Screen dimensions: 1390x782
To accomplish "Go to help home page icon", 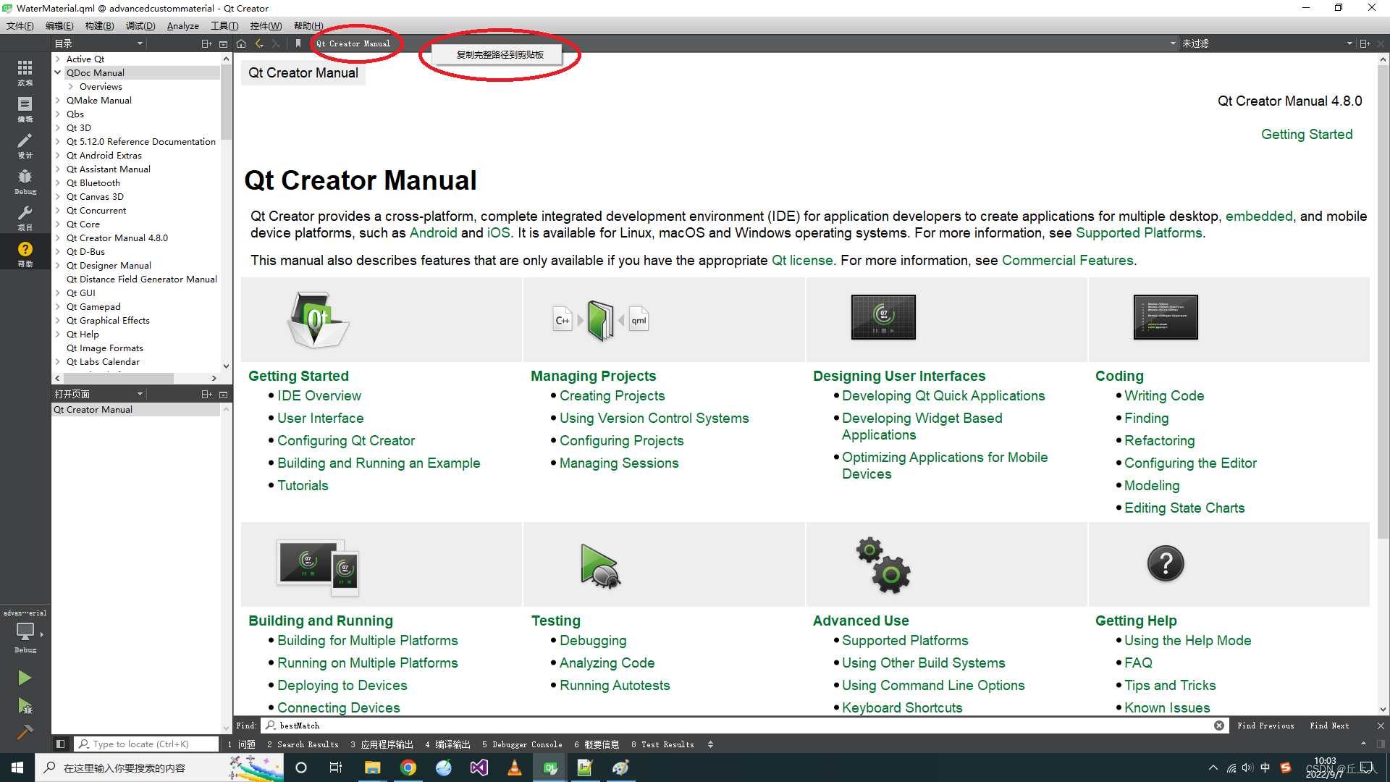I will (241, 43).
